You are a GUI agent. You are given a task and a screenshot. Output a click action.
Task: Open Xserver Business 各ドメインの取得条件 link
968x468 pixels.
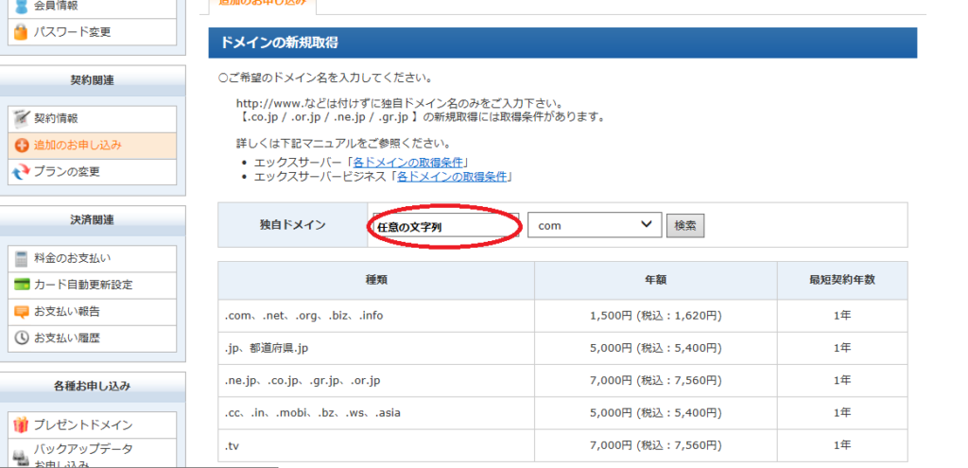454,177
